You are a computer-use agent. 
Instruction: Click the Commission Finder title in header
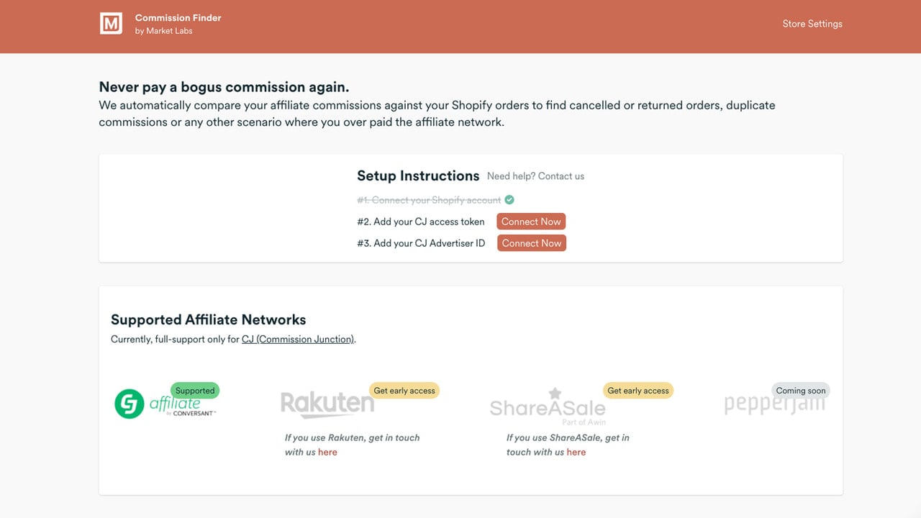(x=178, y=17)
